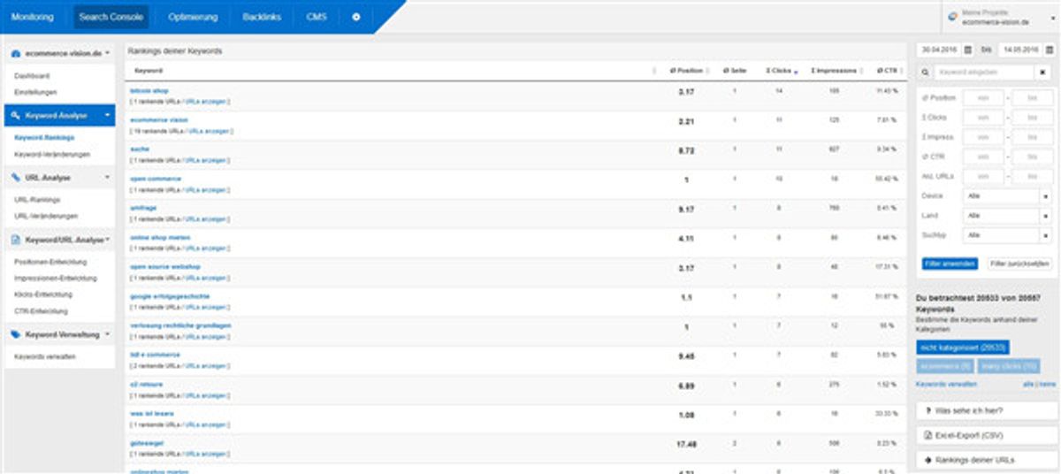Open Positionen-Entwicklung in the sidebar
This screenshot has width=1061, height=474.
50,262
